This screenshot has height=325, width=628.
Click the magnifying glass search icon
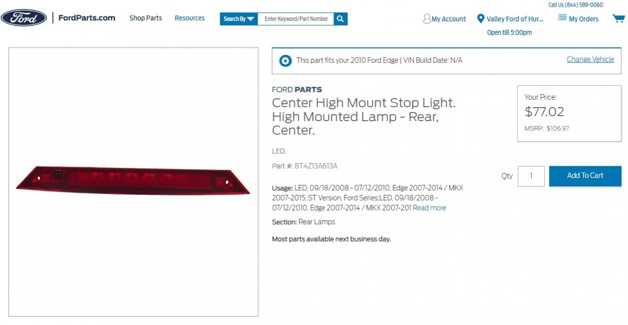pyautogui.click(x=340, y=19)
